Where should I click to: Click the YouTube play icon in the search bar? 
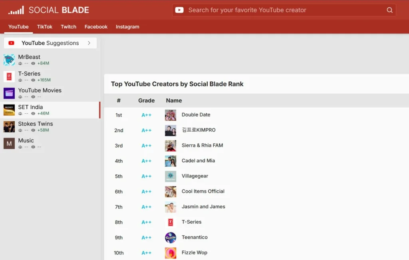point(179,10)
